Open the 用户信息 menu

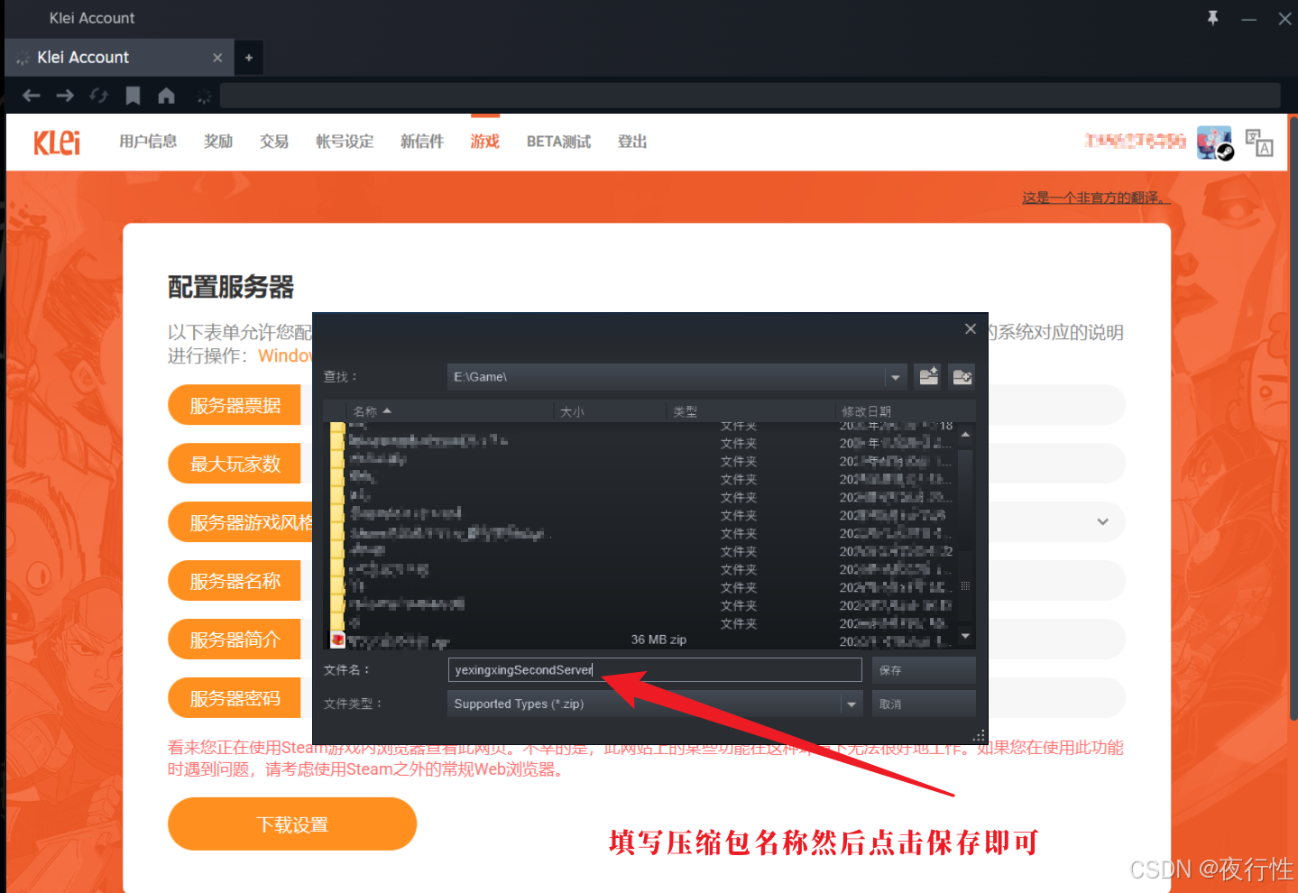coord(148,142)
